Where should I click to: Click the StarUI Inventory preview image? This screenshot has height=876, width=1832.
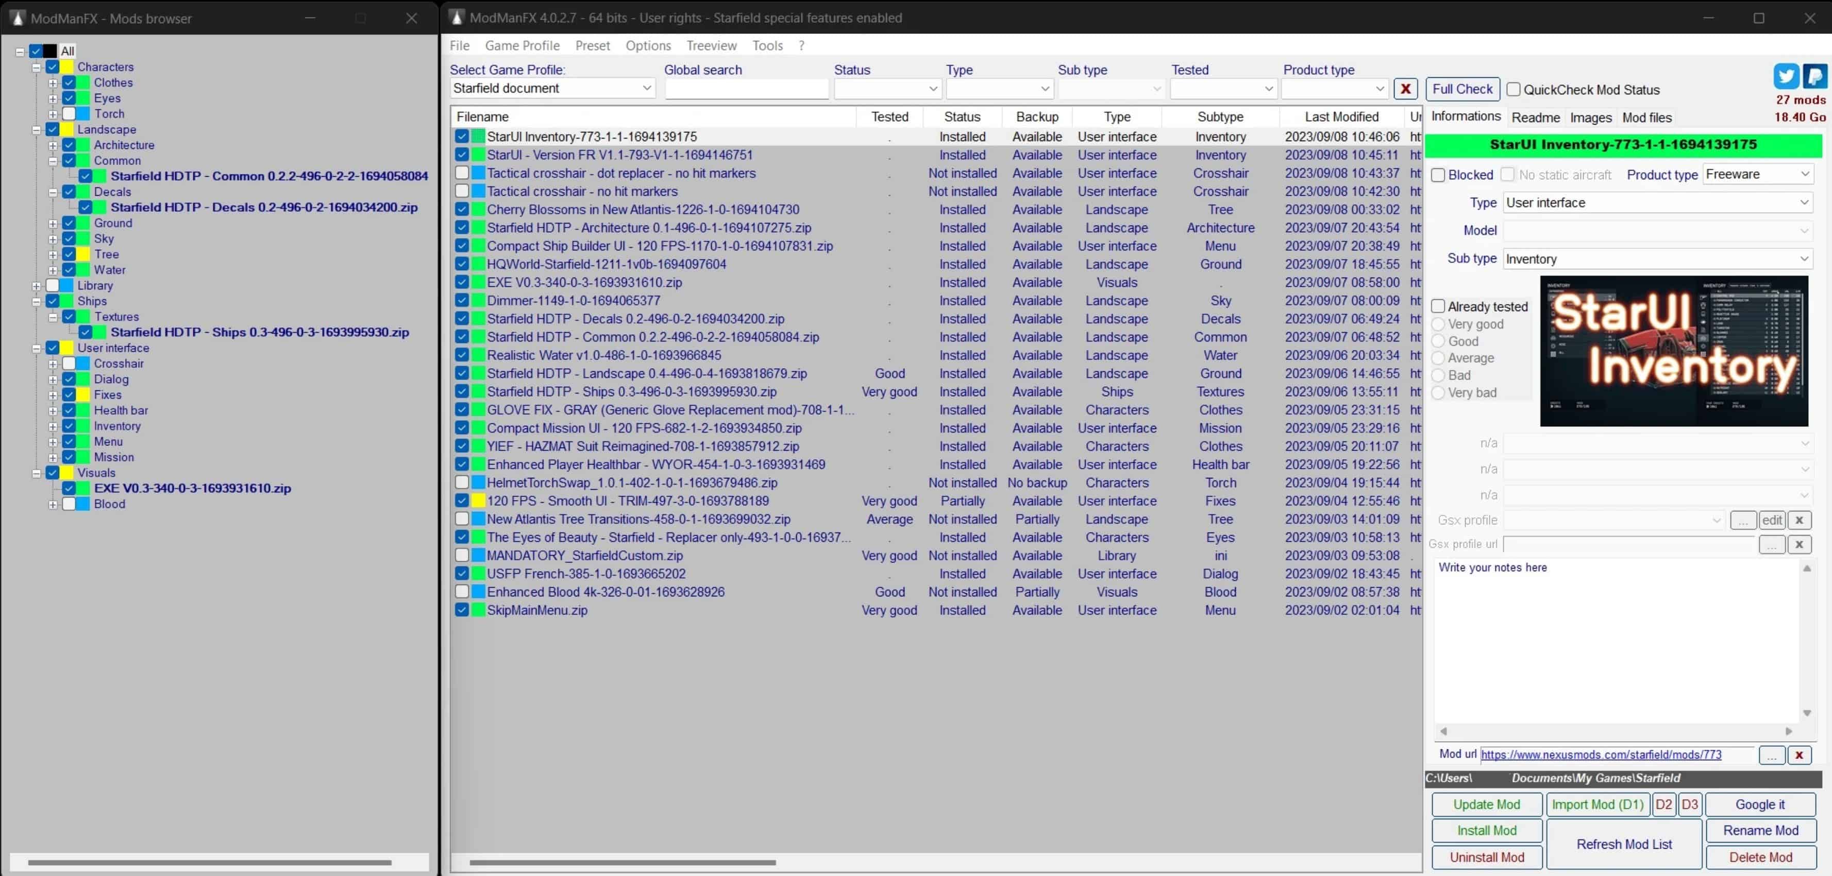pos(1673,351)
